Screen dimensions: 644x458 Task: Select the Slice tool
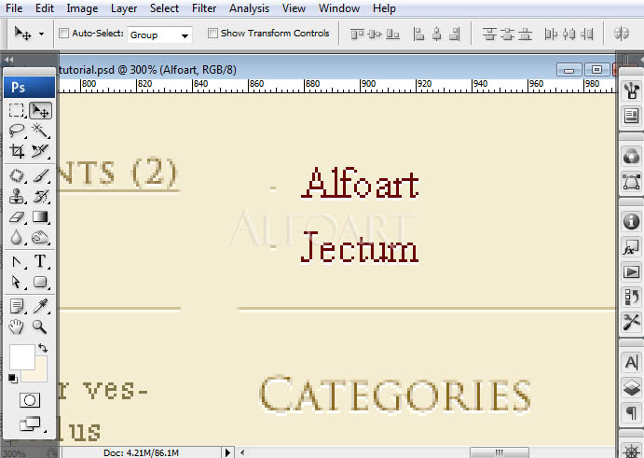40,151
